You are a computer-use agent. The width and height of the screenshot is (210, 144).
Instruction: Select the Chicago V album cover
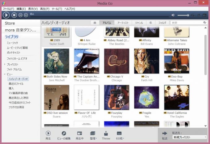(x=117, y=61)
